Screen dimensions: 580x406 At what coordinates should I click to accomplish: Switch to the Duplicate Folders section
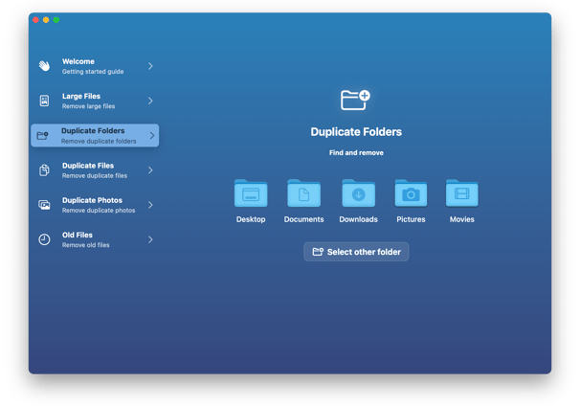pyautogui.click(x=95, y=135)
